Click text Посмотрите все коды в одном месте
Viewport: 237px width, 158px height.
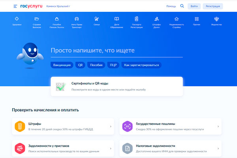point(95,90)
